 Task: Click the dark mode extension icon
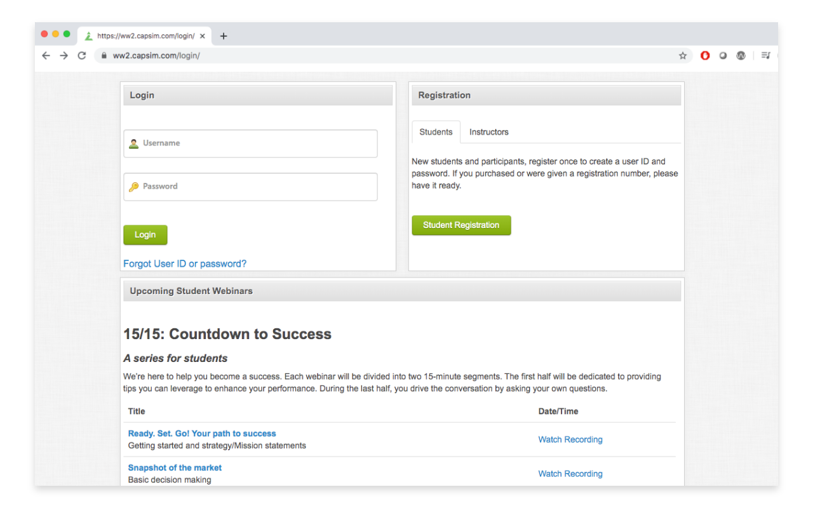pos(723,56)
